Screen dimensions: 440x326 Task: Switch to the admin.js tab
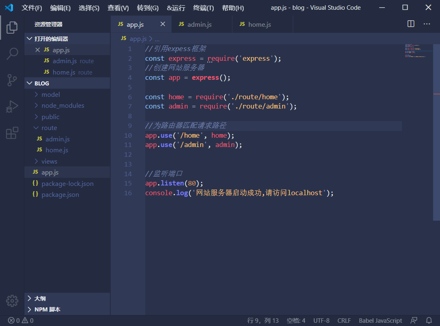pos(199,24)
